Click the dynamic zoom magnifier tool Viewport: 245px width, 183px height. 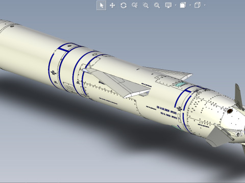(134, 5)
